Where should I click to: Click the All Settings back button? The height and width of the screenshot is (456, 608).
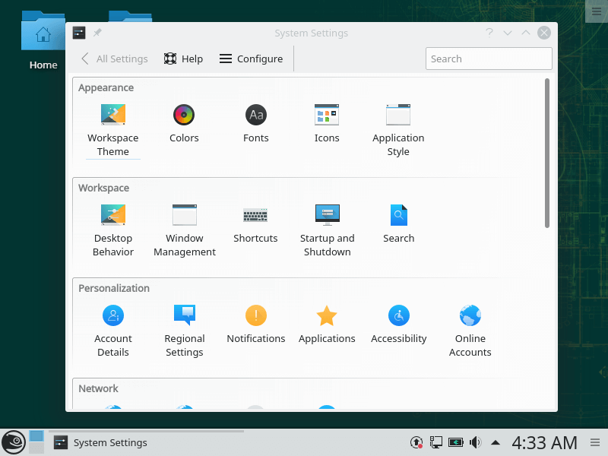(x=114, y=59)
